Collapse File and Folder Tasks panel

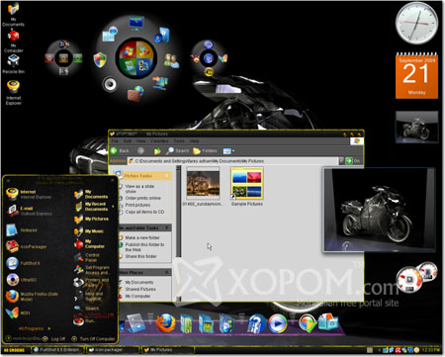coord(167,227)
